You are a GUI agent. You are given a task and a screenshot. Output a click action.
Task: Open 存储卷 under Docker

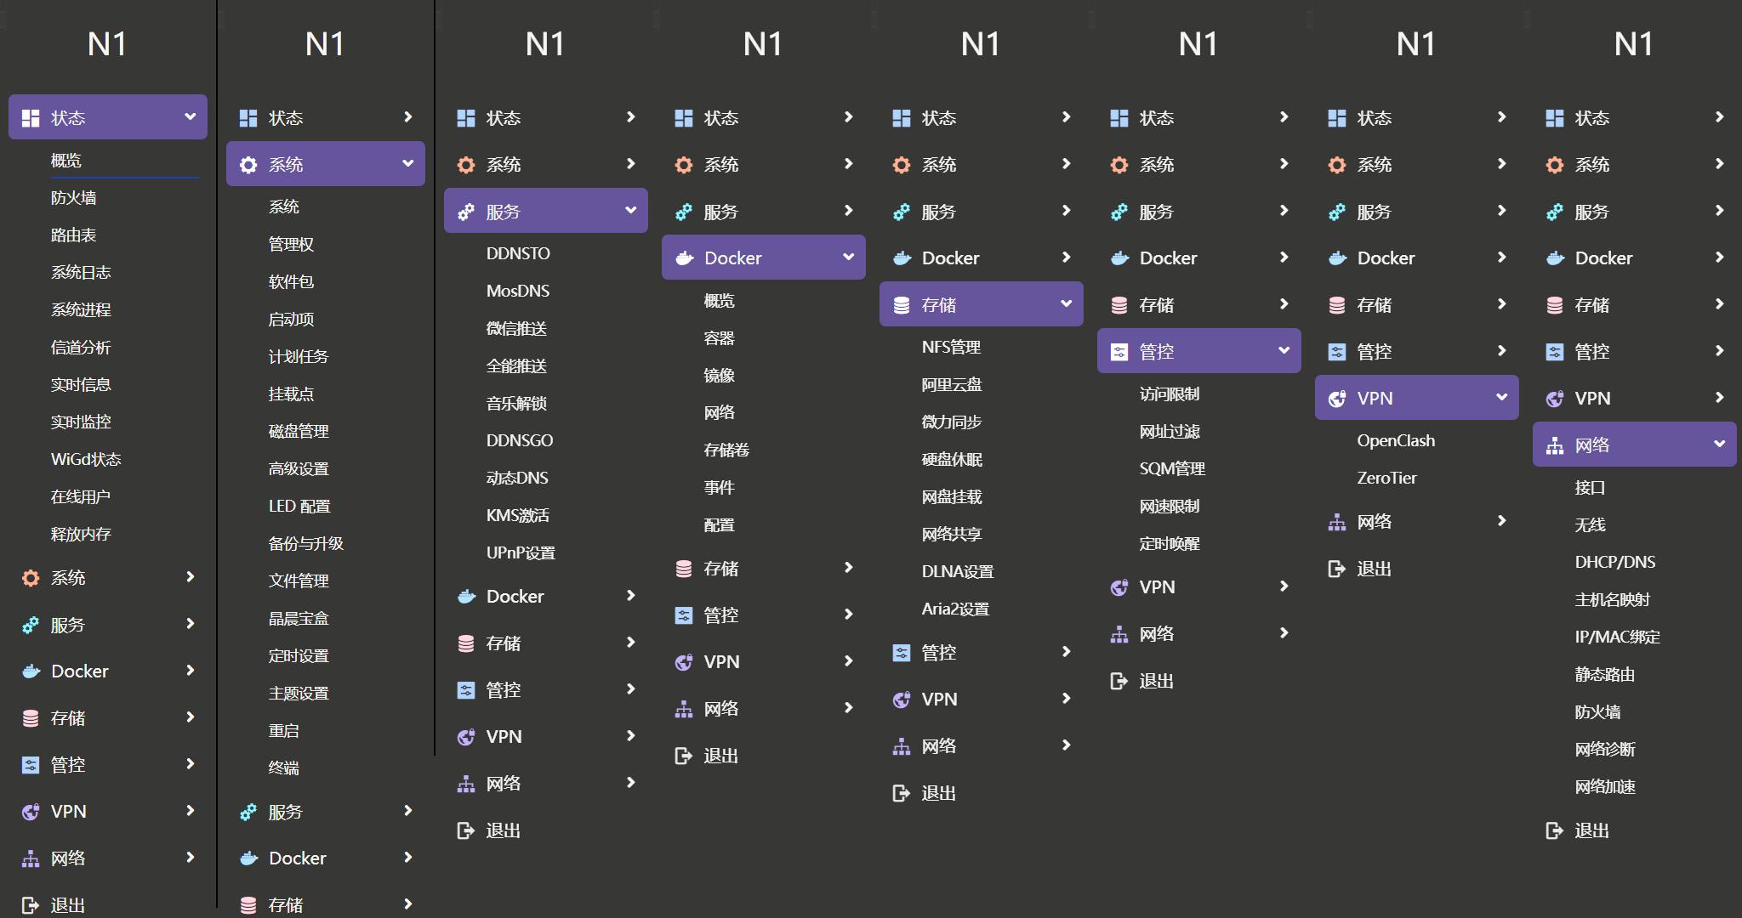[x=726, y=450]
